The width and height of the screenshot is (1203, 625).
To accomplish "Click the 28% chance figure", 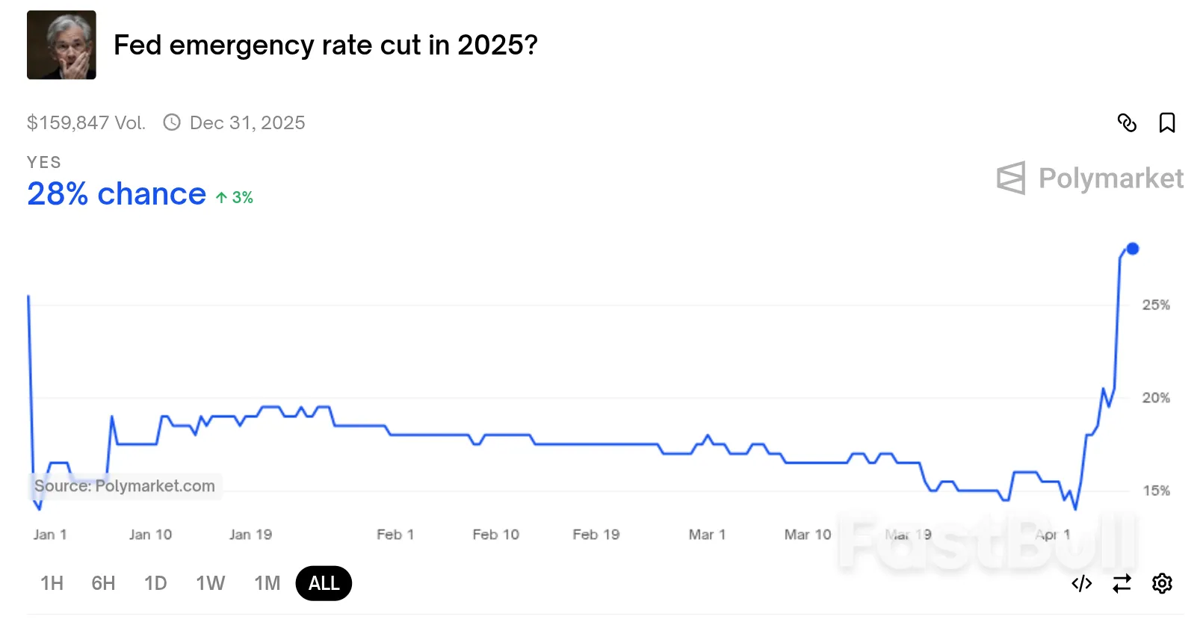I will (x=116, y=194).
